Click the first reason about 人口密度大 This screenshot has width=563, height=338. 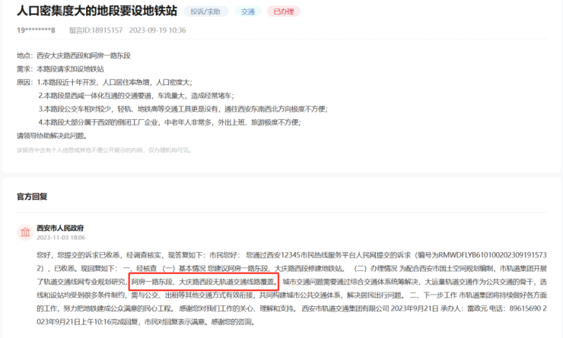(104, 82)
